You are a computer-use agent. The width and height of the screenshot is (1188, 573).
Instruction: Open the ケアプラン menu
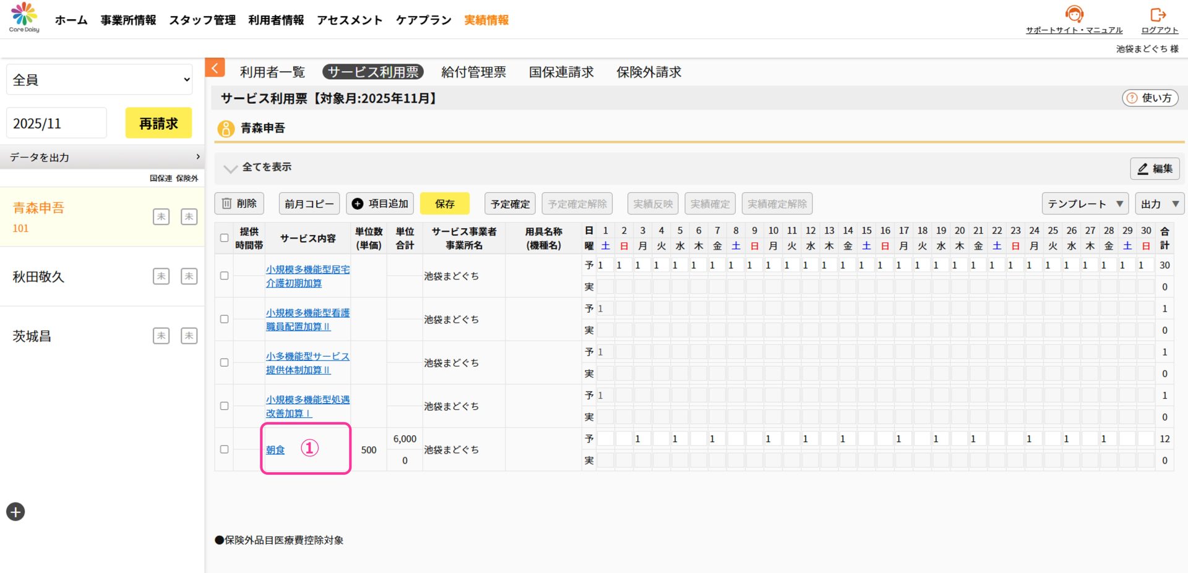423,20
